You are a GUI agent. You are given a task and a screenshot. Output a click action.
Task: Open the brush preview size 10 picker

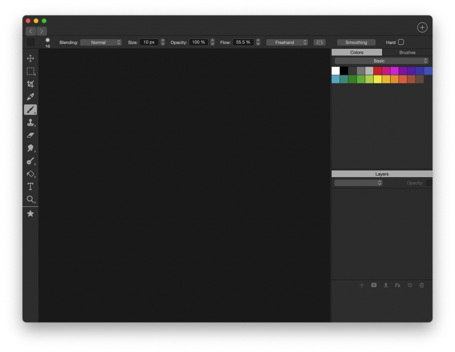[x=48, y=42]
